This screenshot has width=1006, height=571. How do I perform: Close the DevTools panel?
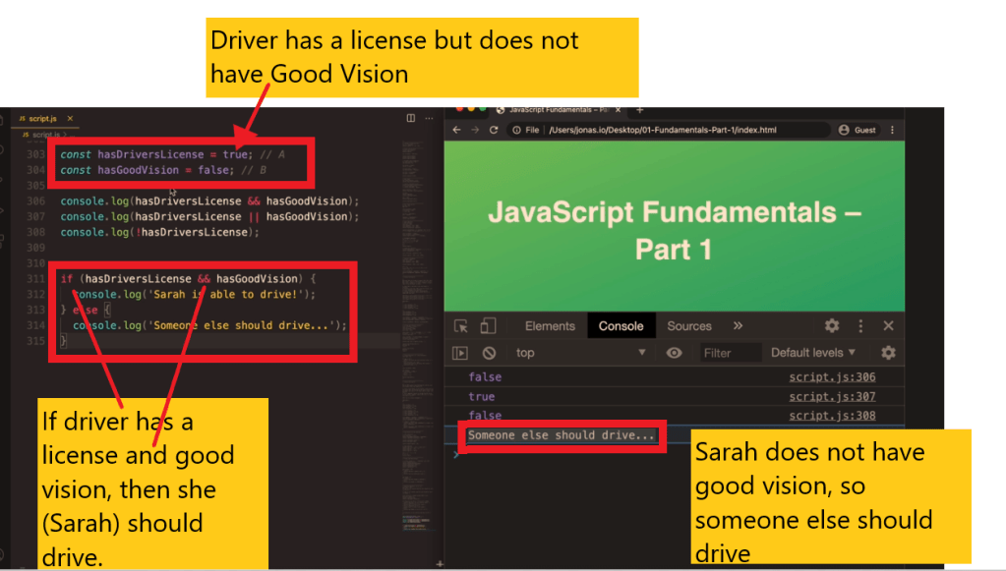click(888, 326)
